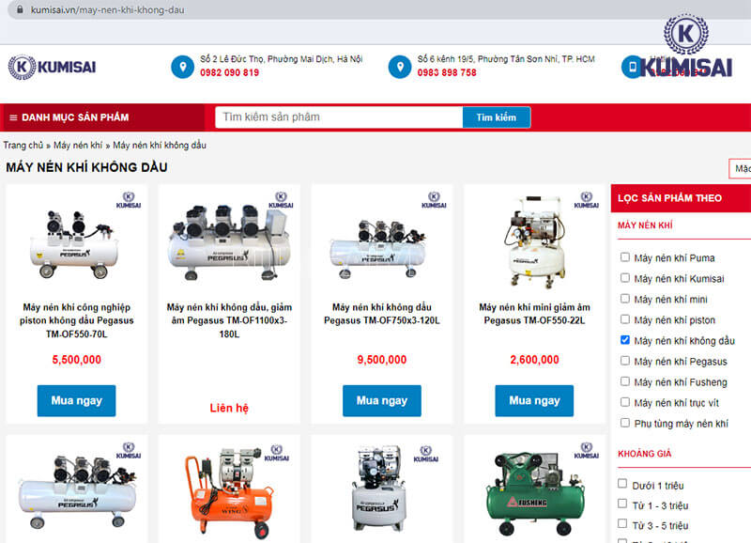Check the Máy nén khí Puma filter
Screen dimensions: 751x543
click(x=624, y=257)
